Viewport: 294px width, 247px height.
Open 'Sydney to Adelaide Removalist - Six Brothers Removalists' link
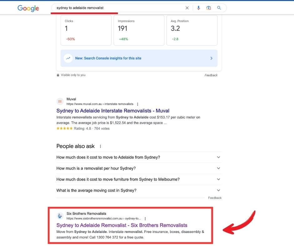point(122,225)
